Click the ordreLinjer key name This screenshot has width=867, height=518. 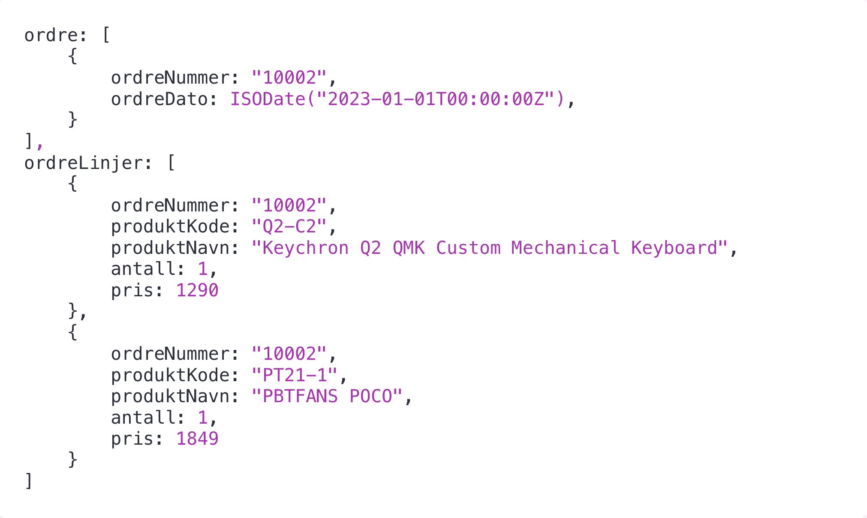(x=83, y=163)
